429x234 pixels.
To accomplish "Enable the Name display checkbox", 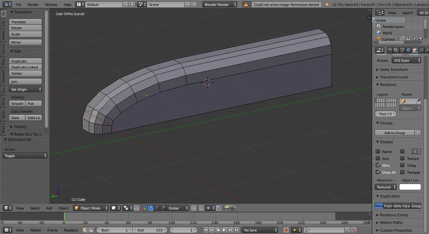I will (x=378, y=151).
